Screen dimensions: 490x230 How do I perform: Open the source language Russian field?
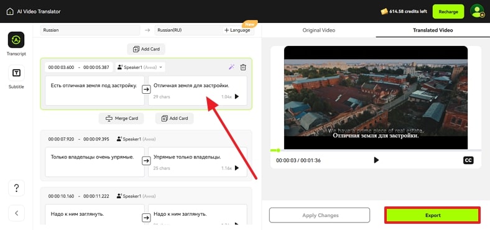pos(90,30)
